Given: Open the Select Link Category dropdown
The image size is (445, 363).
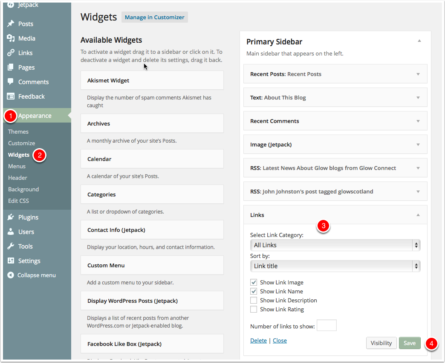Looking at the screenshot, I should (335, 245).
